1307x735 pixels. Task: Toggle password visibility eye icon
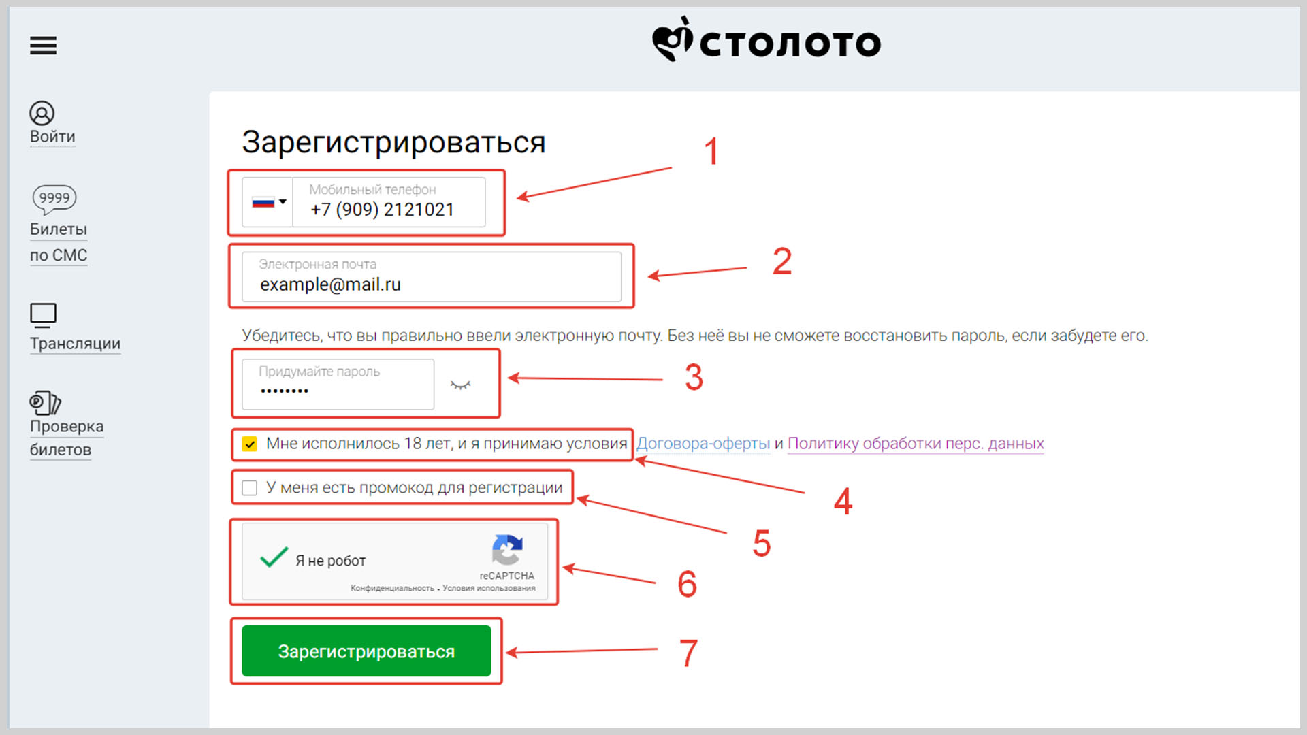[x=460, y=385]
